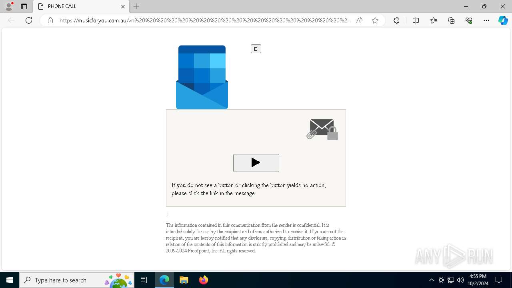The height and width of the screenshot is (288, 512).
Task: Click the musicforyou.com.au address bar
Action: [x=205, y=20]
